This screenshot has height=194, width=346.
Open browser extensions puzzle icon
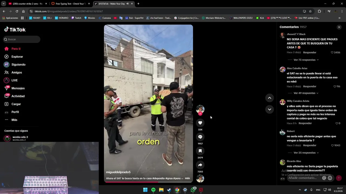(x=320, y=11)
